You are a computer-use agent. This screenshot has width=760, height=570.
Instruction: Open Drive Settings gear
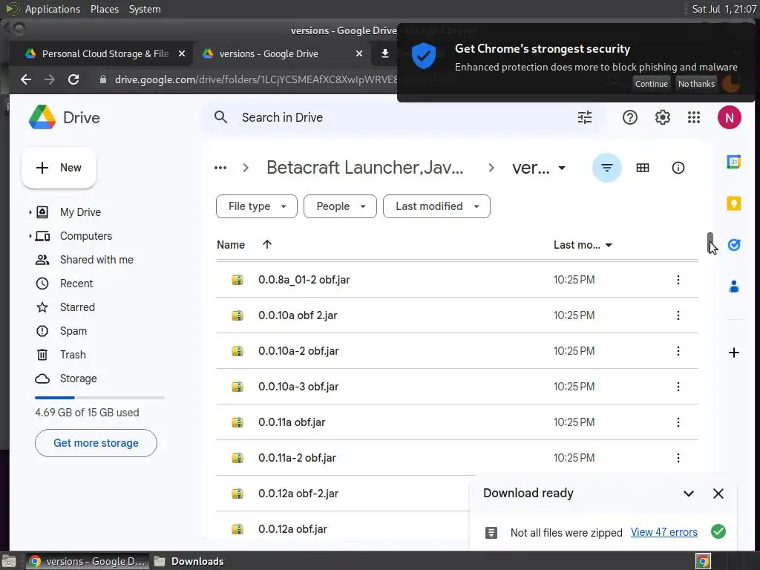(x=662, y=117)
